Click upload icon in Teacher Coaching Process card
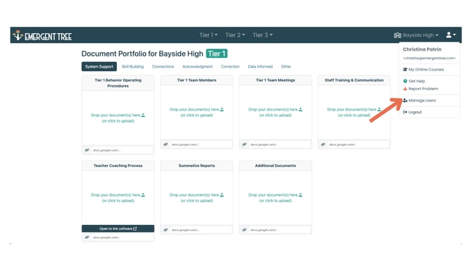Screen dimensions: 472x265 pyautogui.click(x=143, y=195)
